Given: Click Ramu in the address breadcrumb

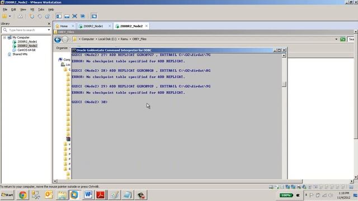Looking at the screenshot, I should coord(124,39).
